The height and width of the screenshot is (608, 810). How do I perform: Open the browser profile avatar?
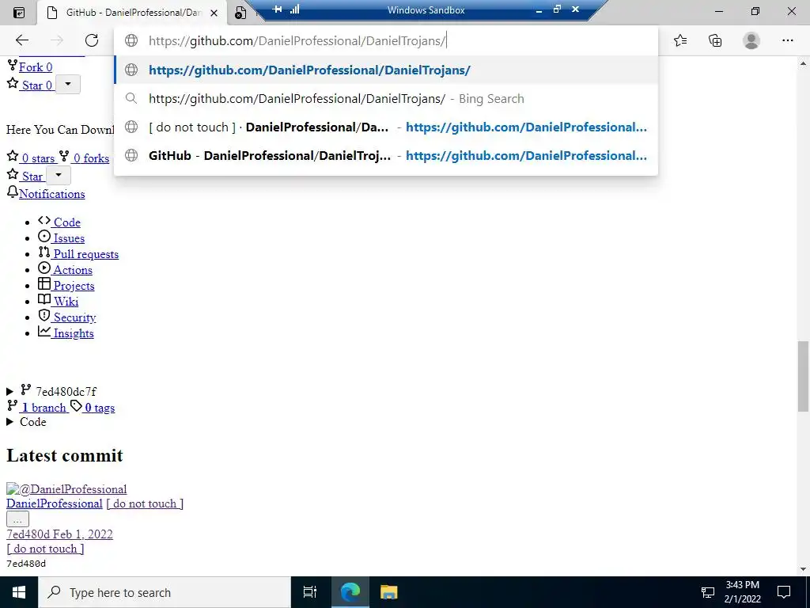pos(751,40)
